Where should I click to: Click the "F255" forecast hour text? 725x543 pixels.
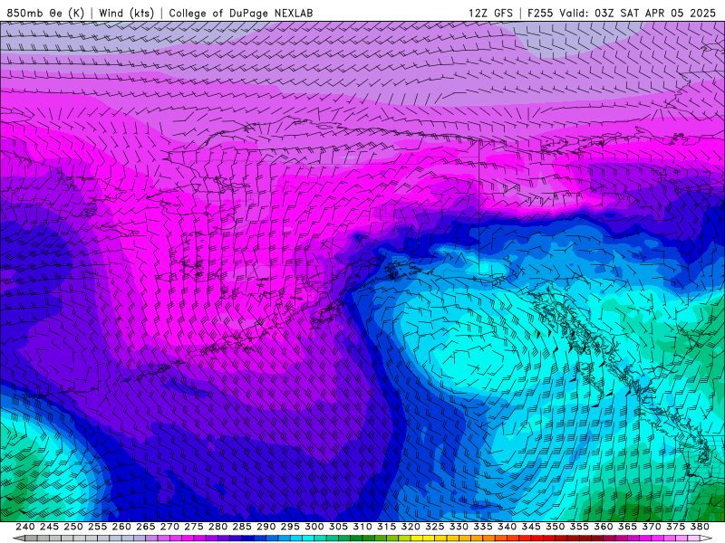(x=540, y=13)
